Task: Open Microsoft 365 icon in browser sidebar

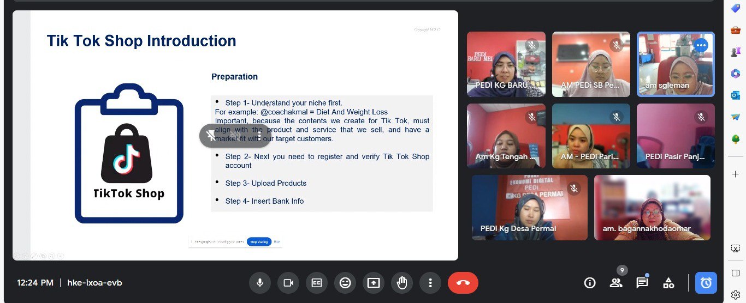Action: (x=735, y=74)
